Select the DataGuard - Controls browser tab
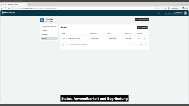189x106 pixels. tap(15, 4)
